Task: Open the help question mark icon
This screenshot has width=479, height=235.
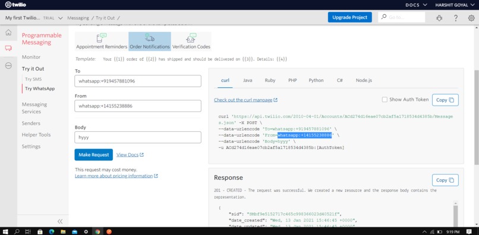Action: [x=455, y=18]
